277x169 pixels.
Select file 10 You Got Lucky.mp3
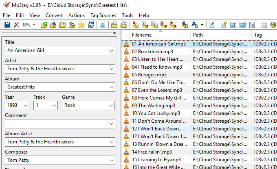(x=156, y=113)
